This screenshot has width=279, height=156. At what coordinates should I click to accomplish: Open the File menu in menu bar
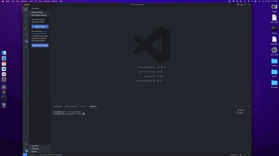(x=13, y=1)
